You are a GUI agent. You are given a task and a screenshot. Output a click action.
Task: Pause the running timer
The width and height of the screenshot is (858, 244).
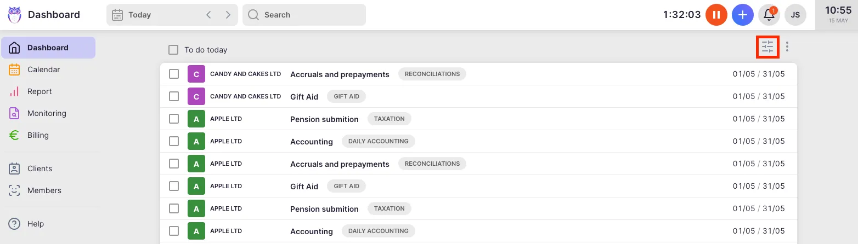click(716, 15)
